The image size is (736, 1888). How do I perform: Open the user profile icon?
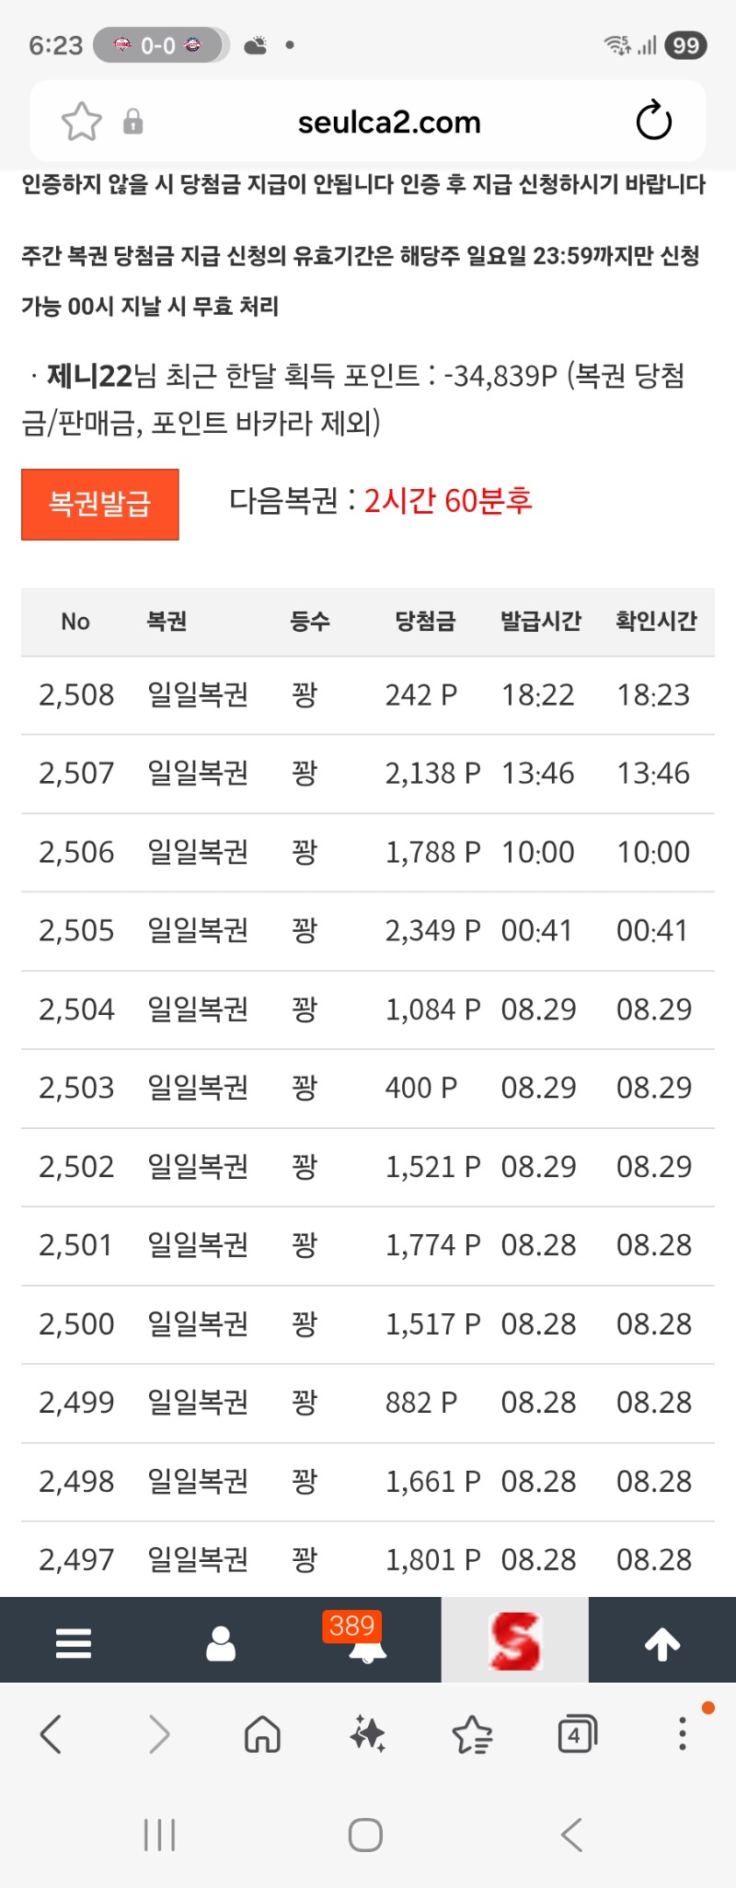[221, 1643]
